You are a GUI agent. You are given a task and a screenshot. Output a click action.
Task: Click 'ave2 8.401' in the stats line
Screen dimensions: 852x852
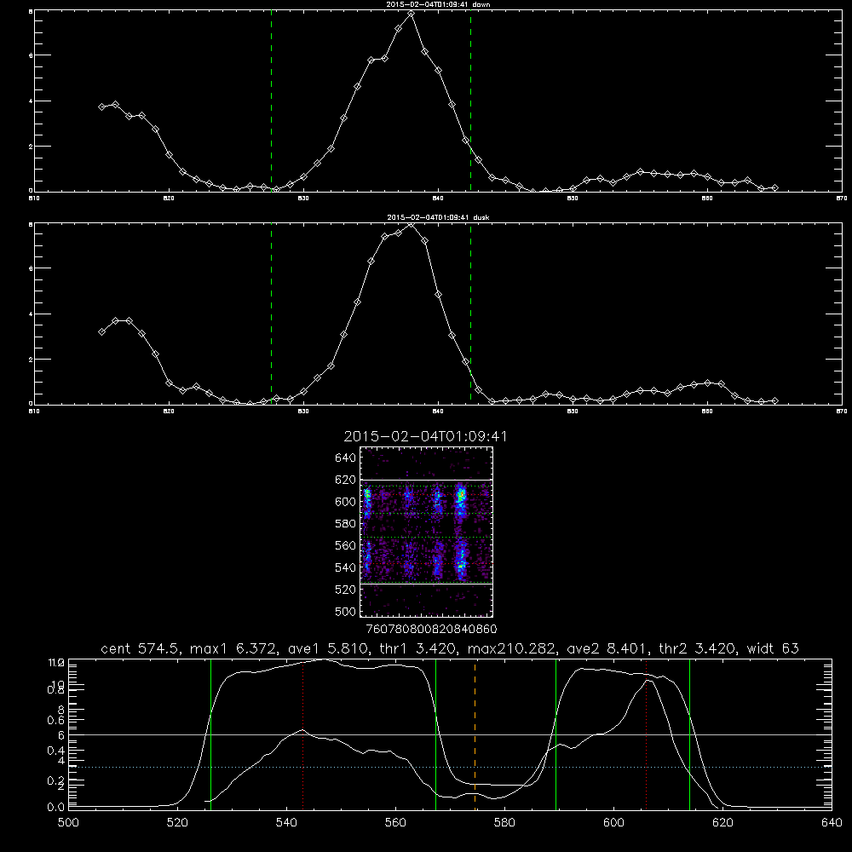(x=605, y=648)
